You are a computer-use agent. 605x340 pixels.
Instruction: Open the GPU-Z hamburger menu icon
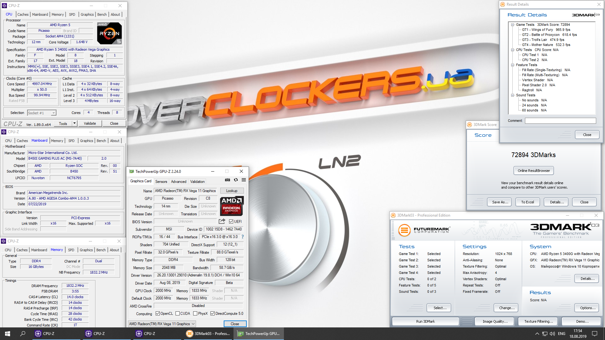[x=244, y=180]
